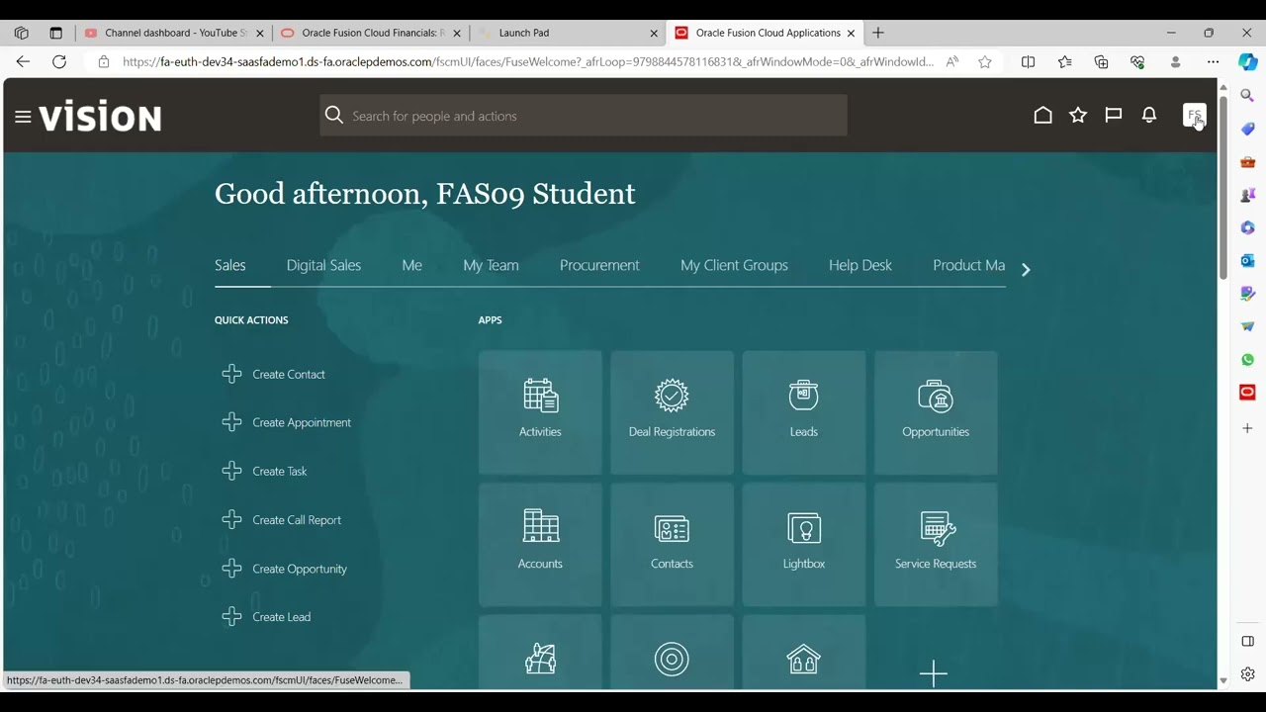Open Deal Registrations app
Screen dimensions: 1266x712
pos(672,412)
